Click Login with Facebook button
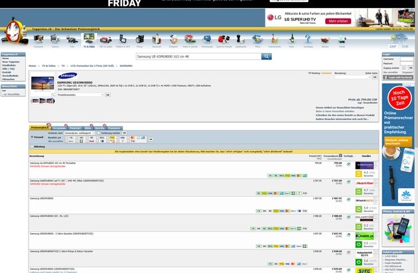Image resolution: width=418 pixels, height=273 pixels. point(397,78)
